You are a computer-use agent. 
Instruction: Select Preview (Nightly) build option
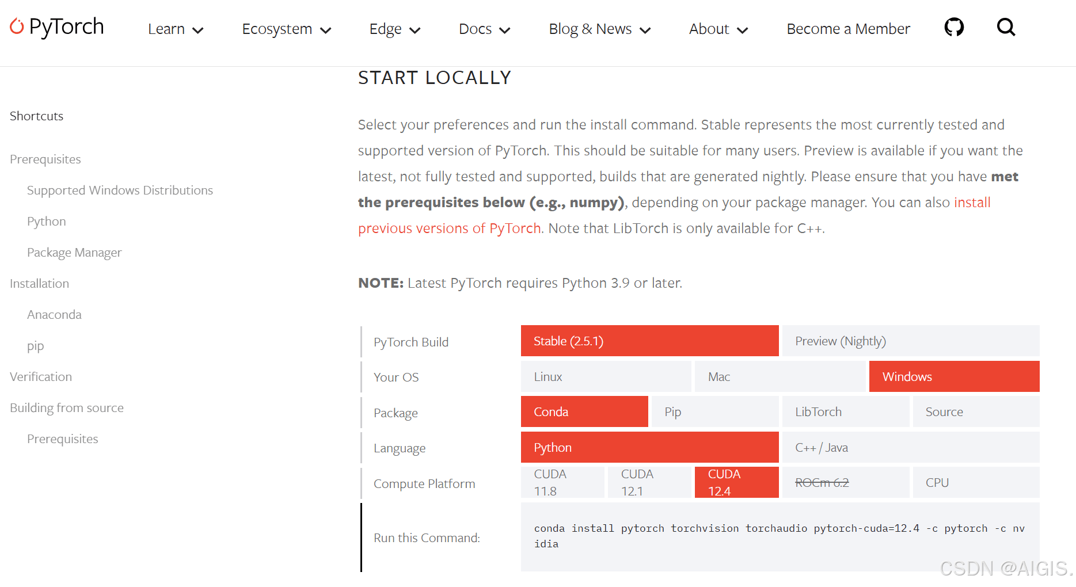(910, 341)
